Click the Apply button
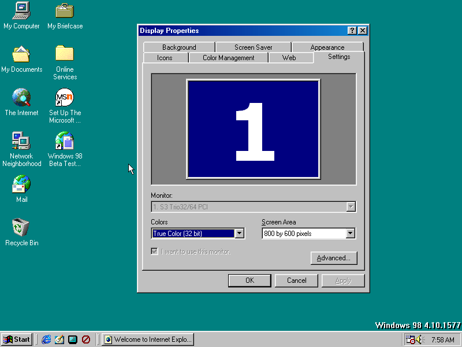Image resolution: width=462 pixels, height=347 pixels. coord(343,280)
